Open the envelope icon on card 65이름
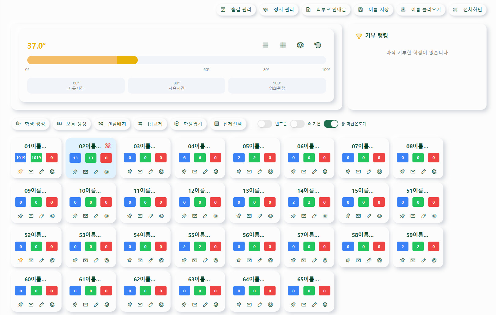Image resolution: width=496 pixels, height=315 pixels. point(304,305)
